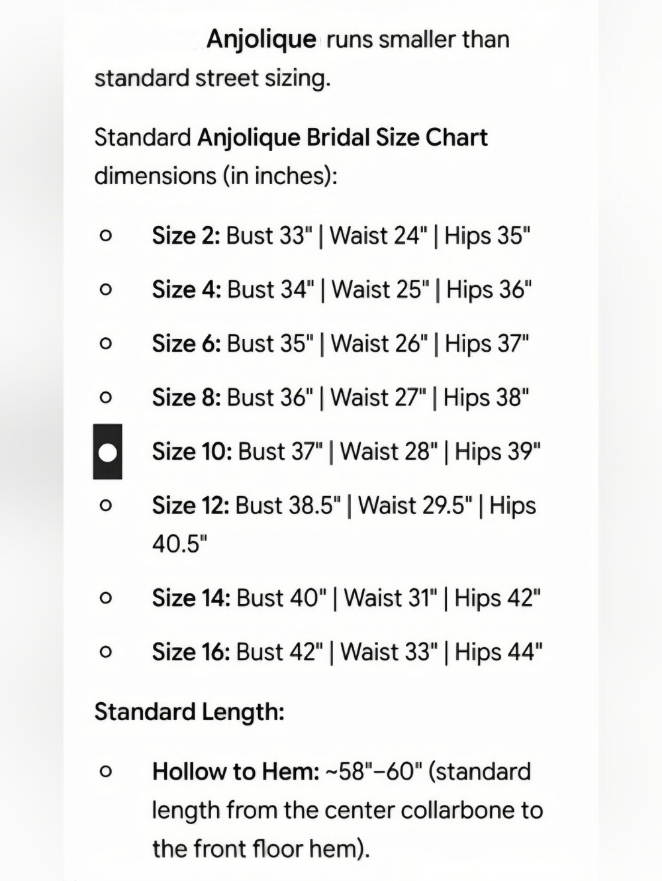This screenshot has width=662, height=881.
Task: Click the bullet beside Size 16
Action: coord(105,652)
